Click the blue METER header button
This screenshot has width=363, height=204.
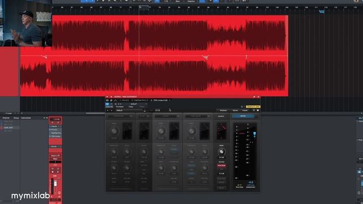pyautogui.click(x=243, y=116)
